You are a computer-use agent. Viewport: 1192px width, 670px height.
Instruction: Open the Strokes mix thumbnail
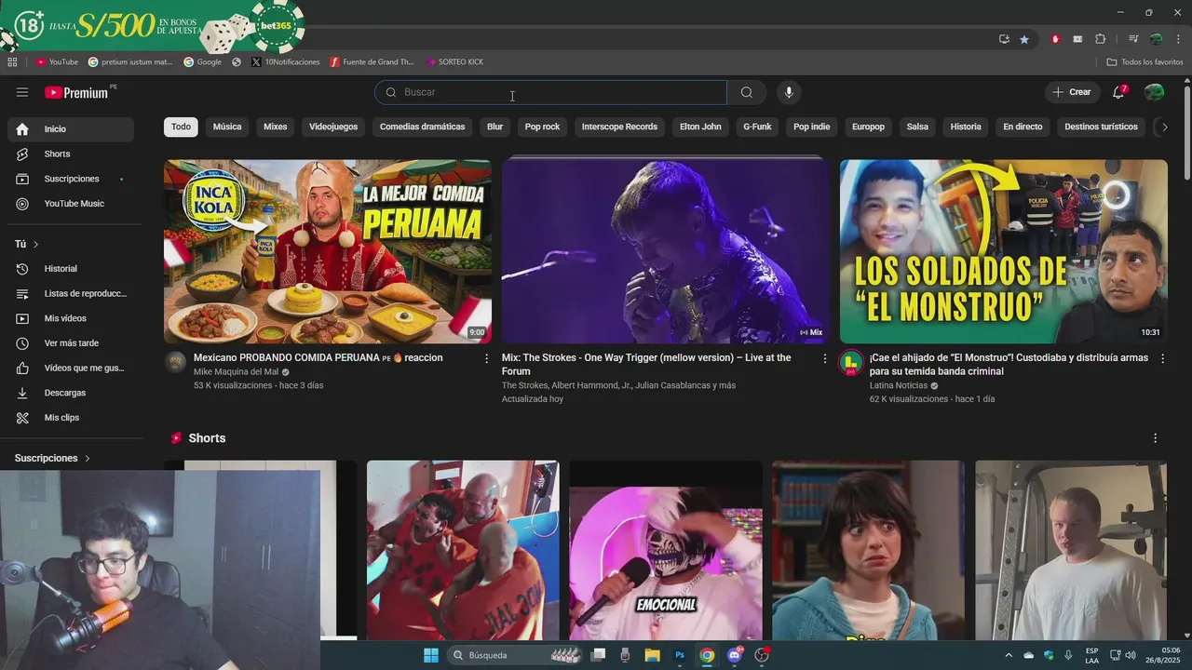coord(666,251)
